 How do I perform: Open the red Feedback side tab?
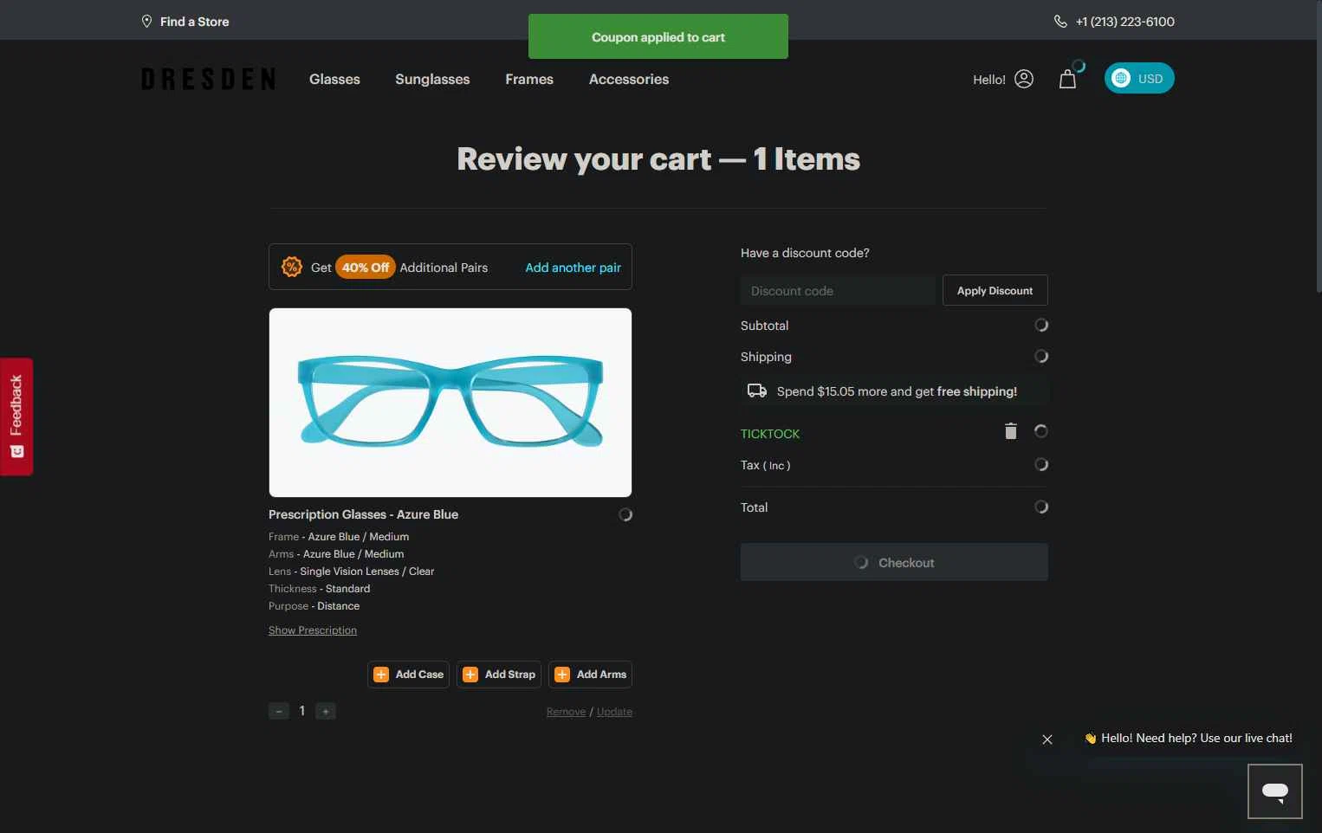point(16,416)
